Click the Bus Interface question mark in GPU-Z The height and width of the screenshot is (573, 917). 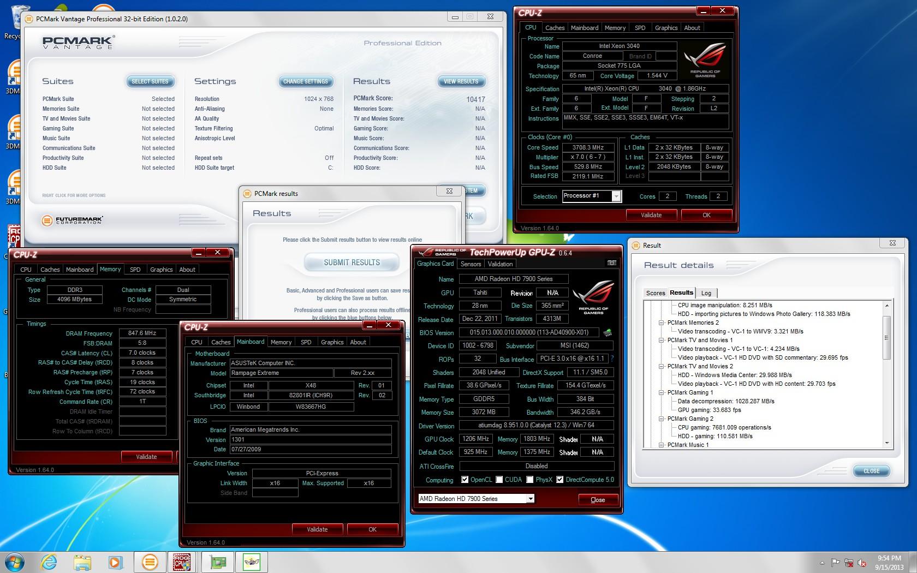tap(612, 359)
